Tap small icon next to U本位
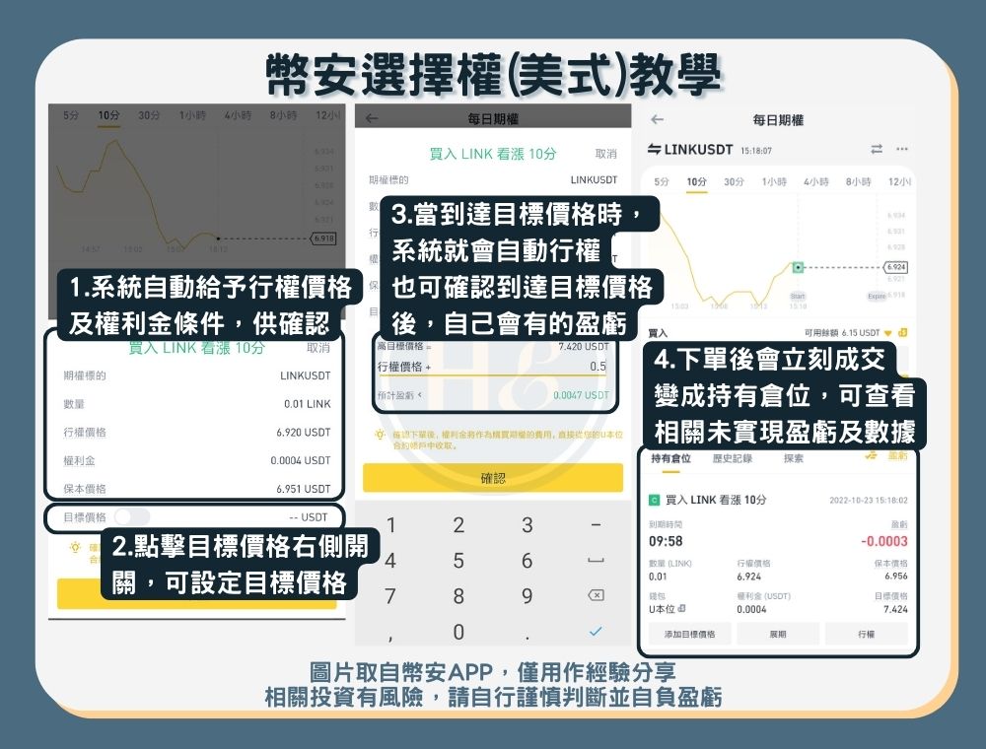The height and width of the screenshot is (749, 986). coord(681,609)
